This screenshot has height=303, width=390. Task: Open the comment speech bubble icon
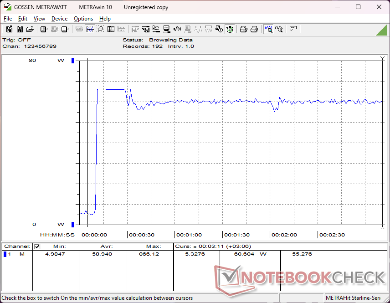coord(293,29)
